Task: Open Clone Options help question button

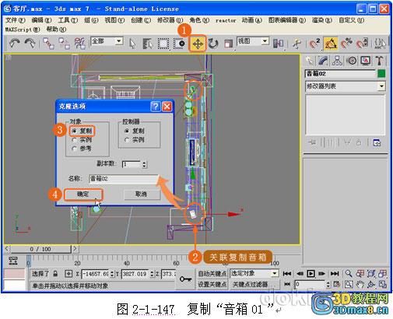Action: 156,107
